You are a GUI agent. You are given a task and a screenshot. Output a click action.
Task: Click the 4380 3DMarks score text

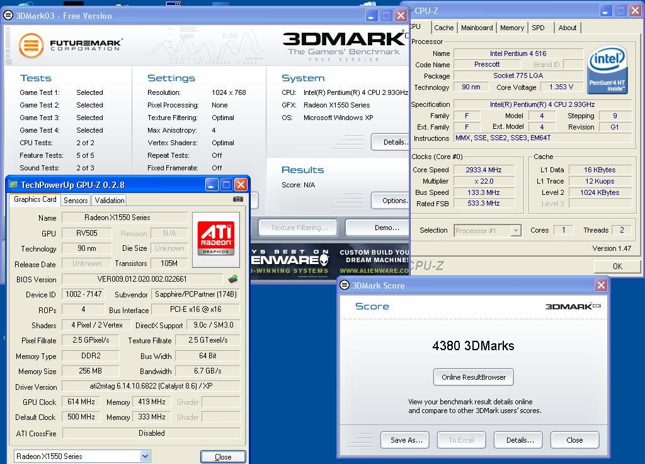tap(473, 346)
